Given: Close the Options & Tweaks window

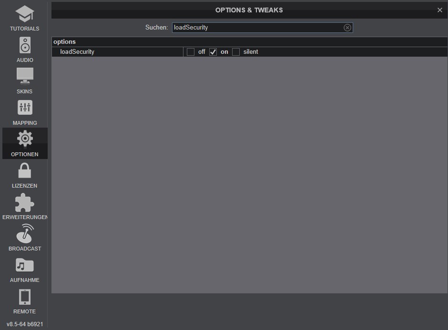Looking at the screenshot, I should tap(440, 10).
